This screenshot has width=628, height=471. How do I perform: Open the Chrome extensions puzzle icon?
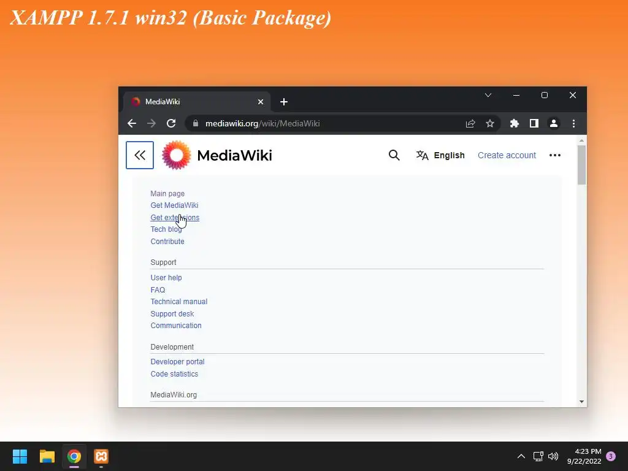coord(515,123)
